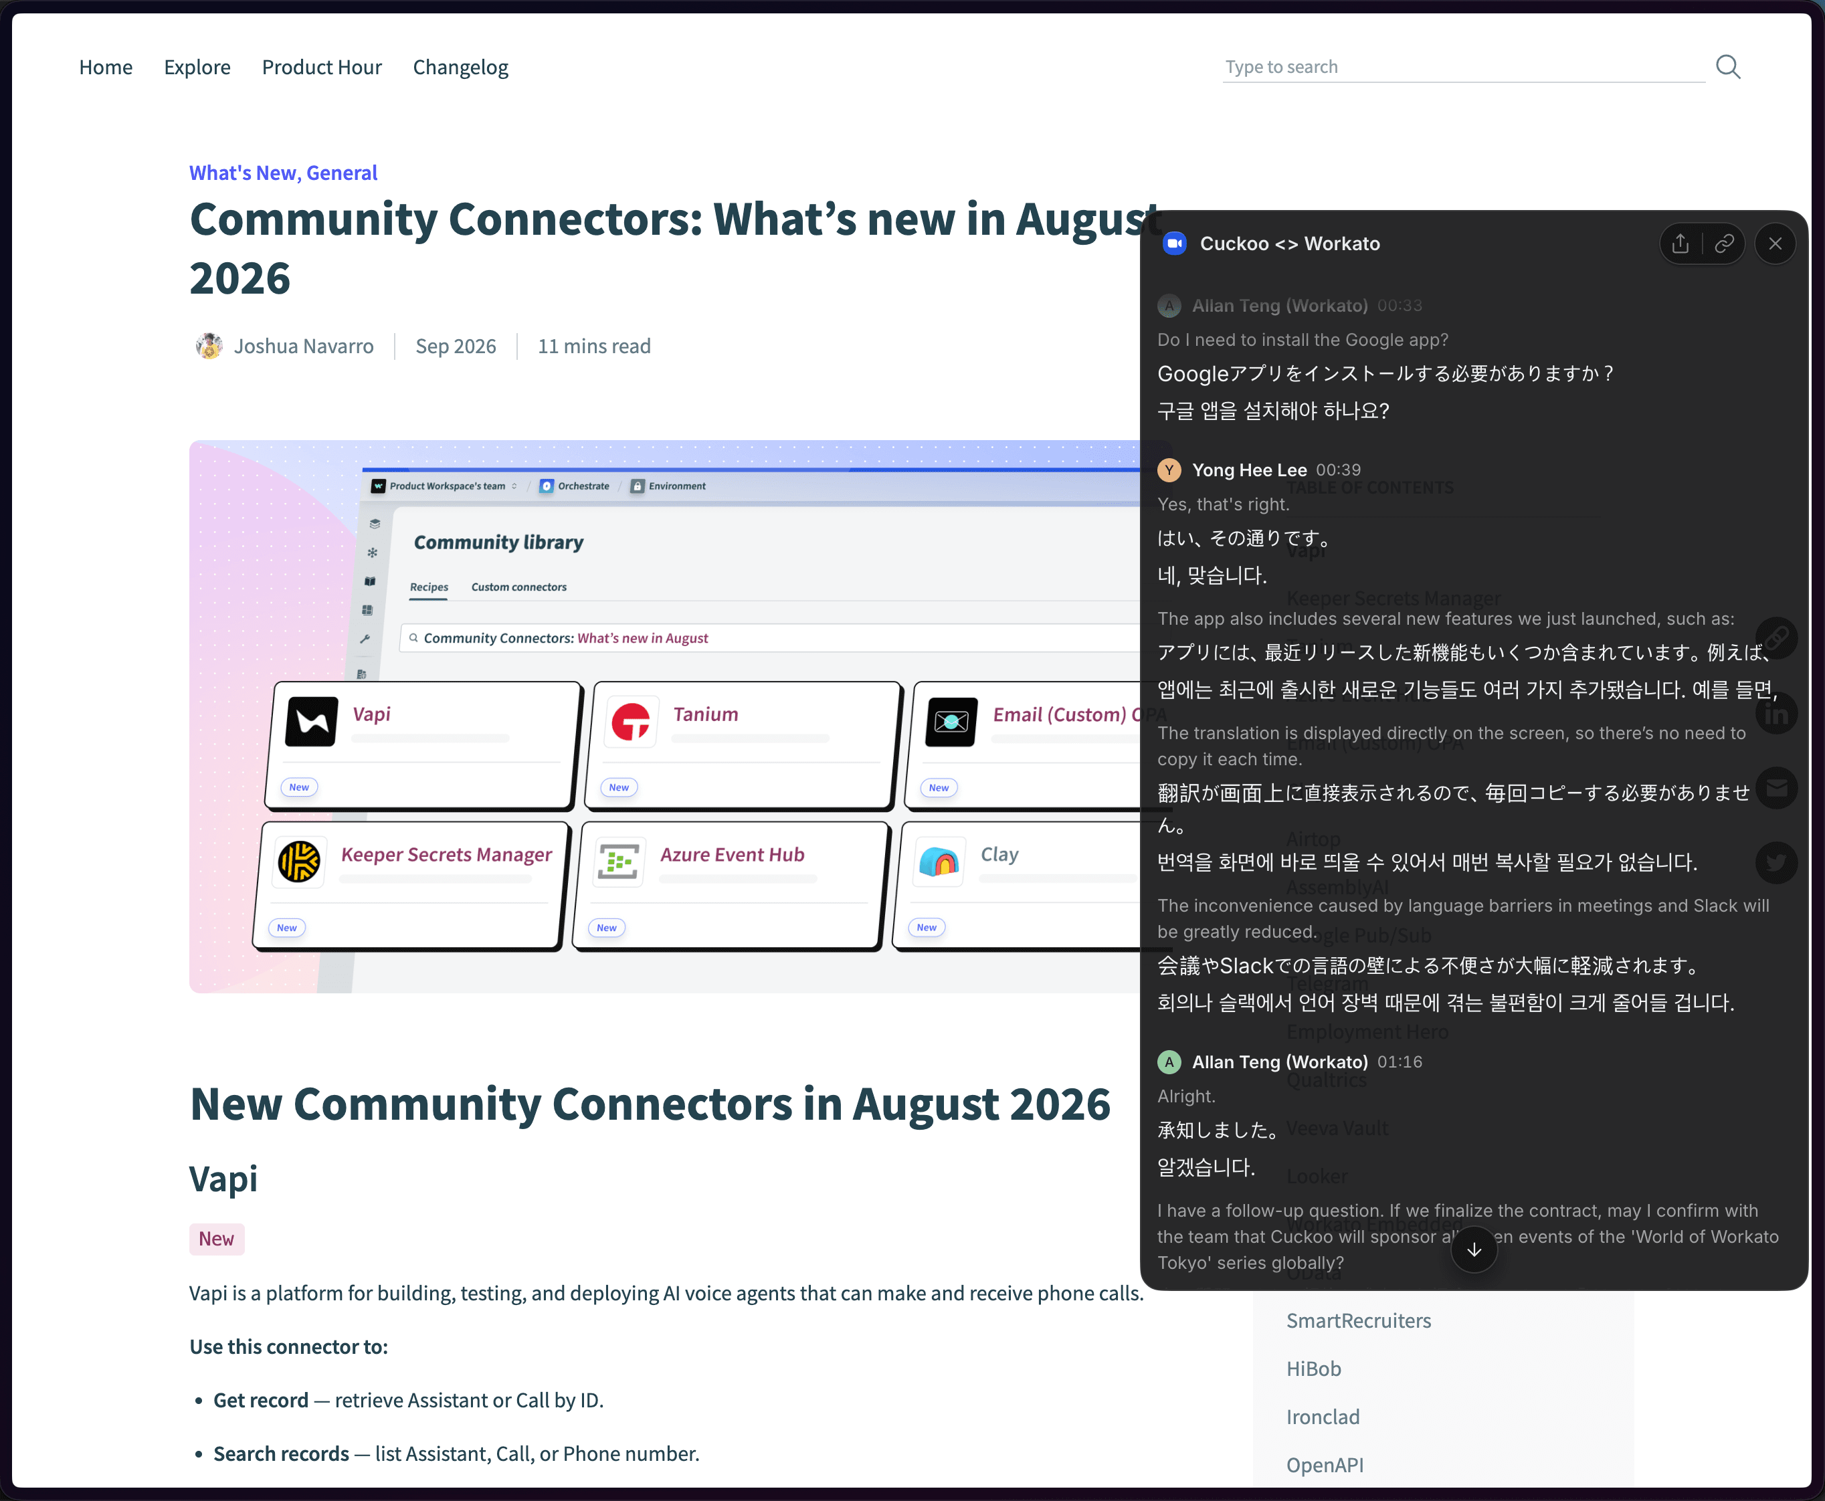Screen dimensions: 1825x1501
Task: Click the pink New badge under Vapi heading
Action: point(216,1239)
